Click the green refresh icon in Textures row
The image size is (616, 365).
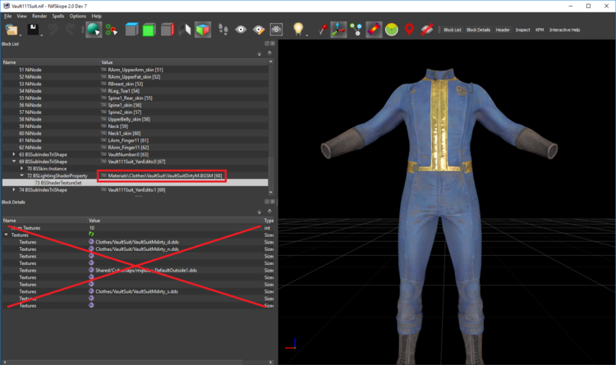91,235
